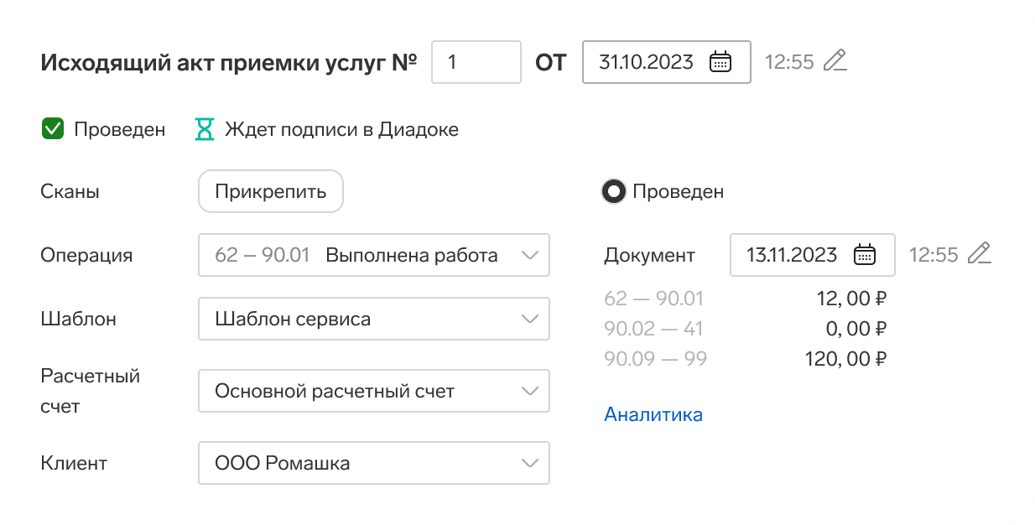Click the Ждет подписи в Диадоке status text
The width and height of the screenshot is (1035, 525).
[341, 130]
